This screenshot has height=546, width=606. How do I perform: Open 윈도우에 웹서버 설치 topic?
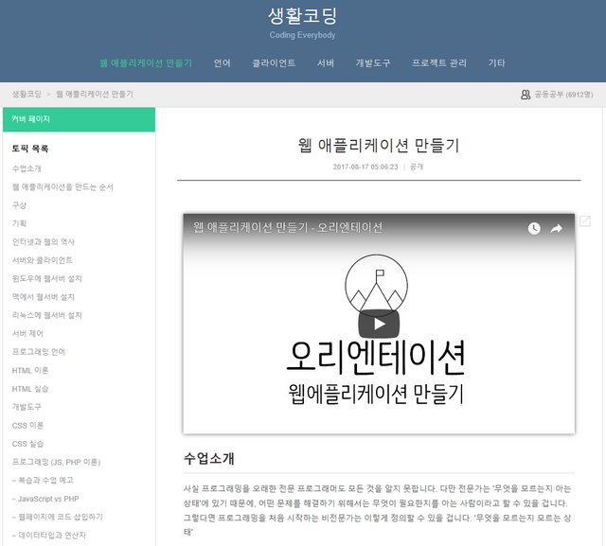click(46, 279)
